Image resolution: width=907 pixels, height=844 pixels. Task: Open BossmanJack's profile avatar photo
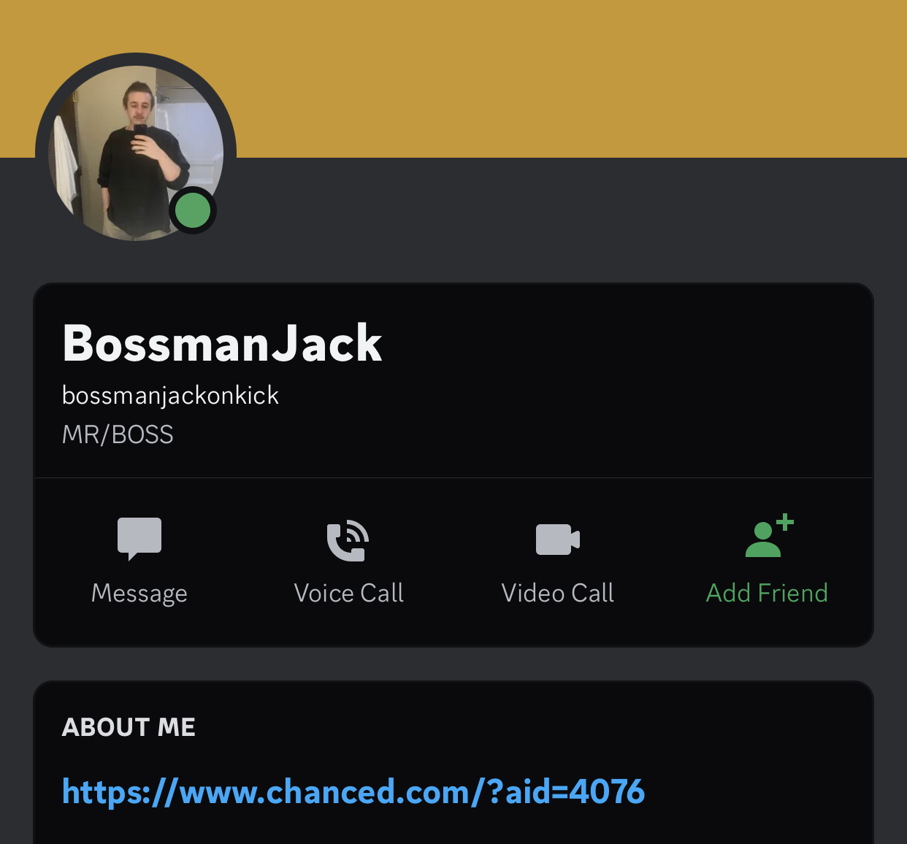pos(136,153)
